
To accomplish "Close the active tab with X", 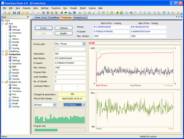I will click(x=182, y=17).
